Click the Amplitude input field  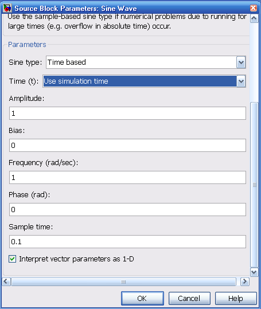pos(127,113)
